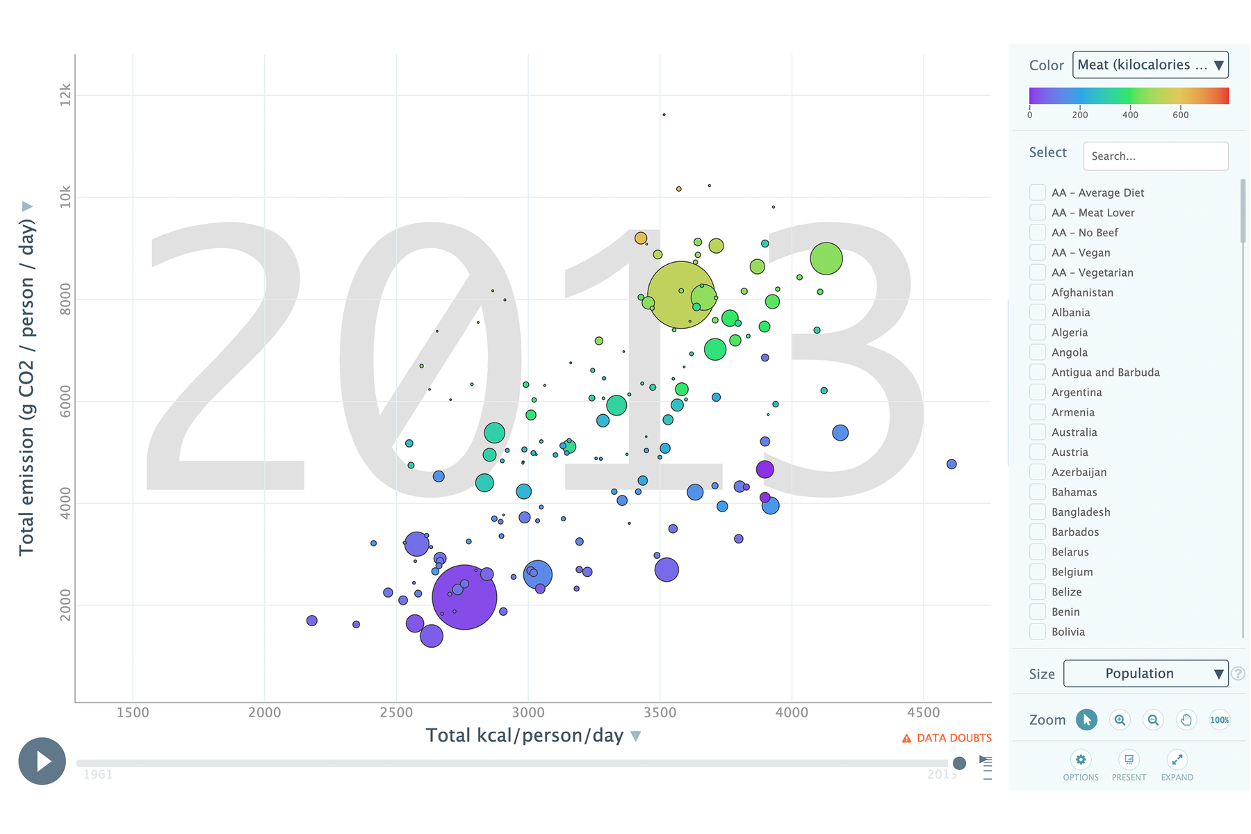Open the Color indicator dropdown

(1150, 65)
